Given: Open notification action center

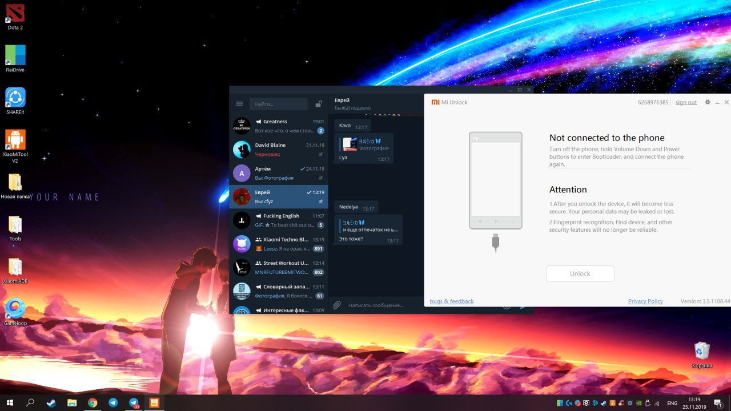Looking at the screenshot, I should tap(718, 403).
